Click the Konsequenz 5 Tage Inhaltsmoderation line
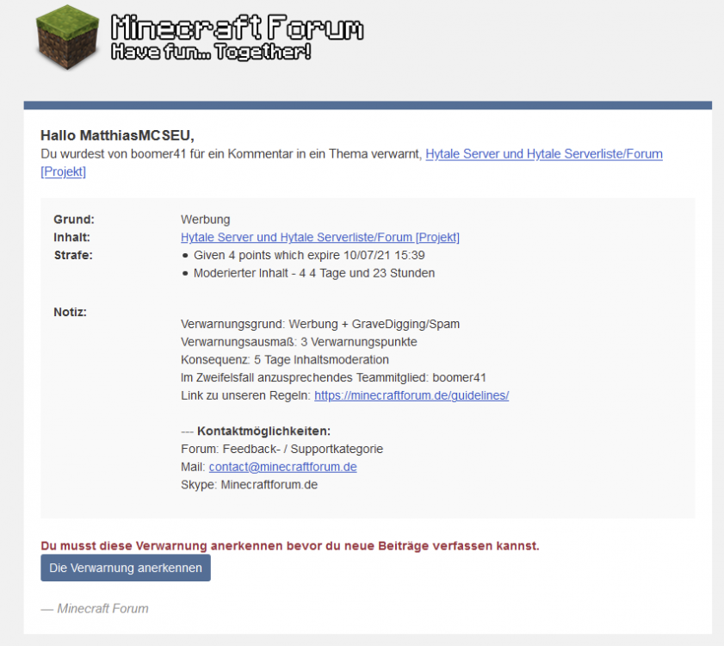 click(284, 359)
